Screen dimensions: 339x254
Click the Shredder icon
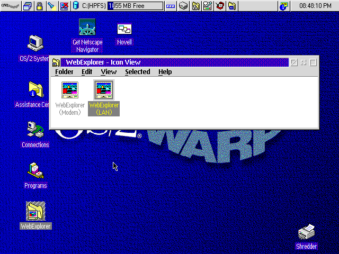tap(307, 232)
